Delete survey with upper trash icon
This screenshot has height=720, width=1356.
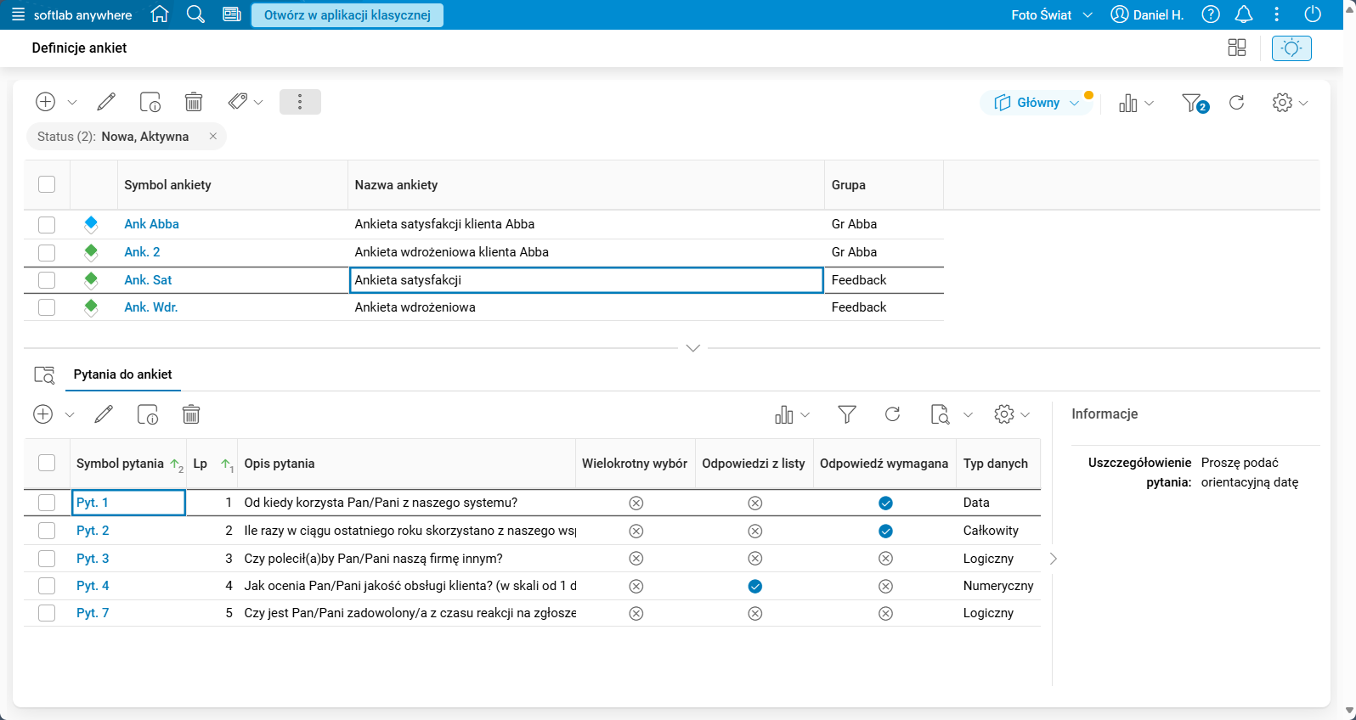(194, 102)
